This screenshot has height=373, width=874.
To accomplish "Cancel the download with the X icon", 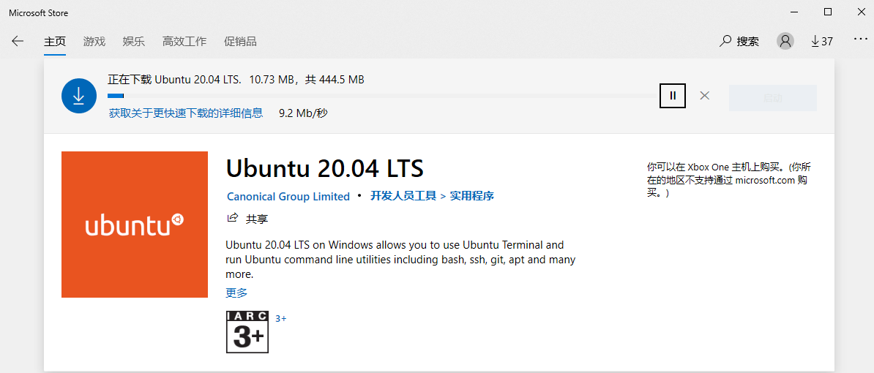I will coord(705,96).
